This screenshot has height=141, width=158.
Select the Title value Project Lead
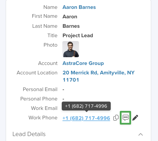(x=78, y=36)
